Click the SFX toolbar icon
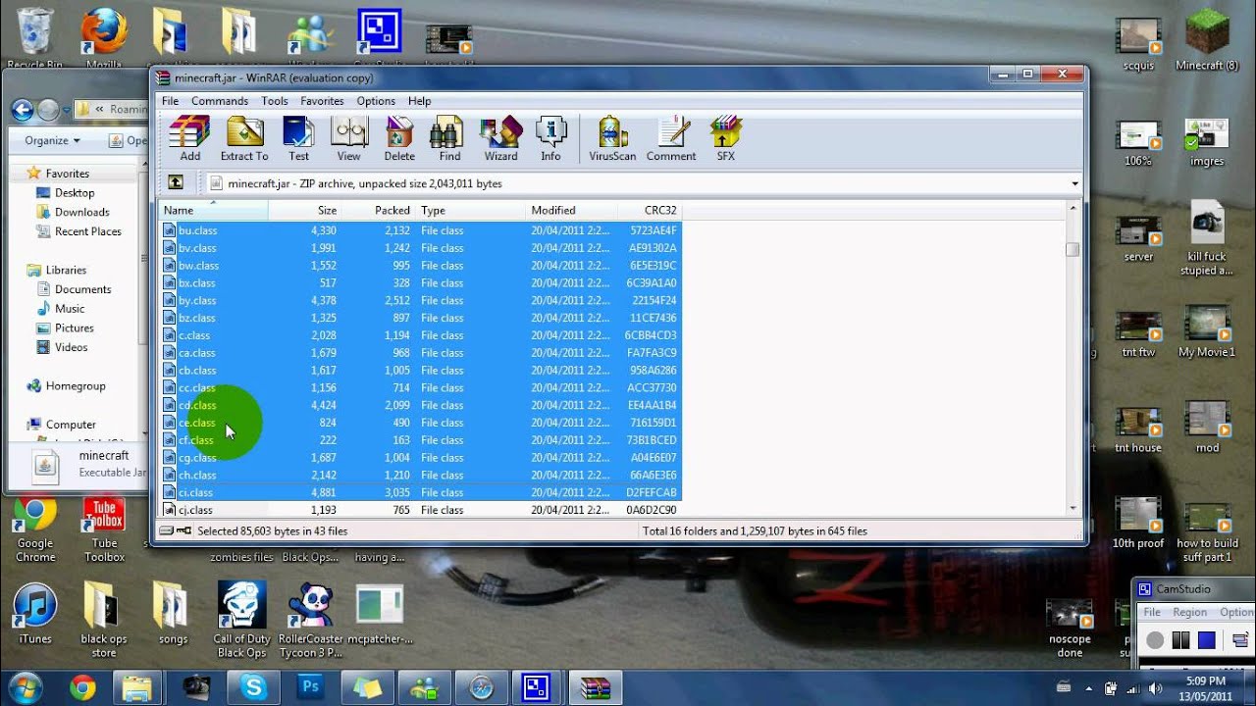The image size is (1256, 706). tap(725, 138)
